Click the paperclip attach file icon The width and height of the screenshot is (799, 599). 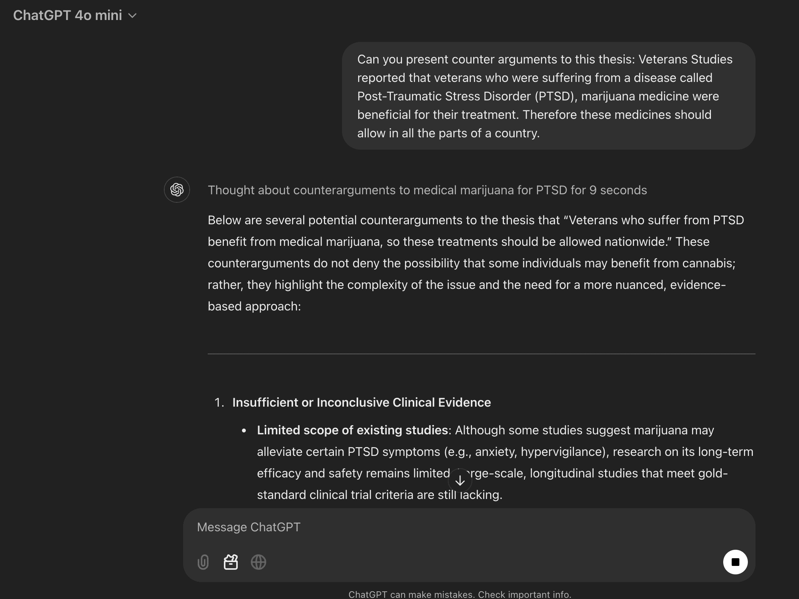tap(203, 562)
